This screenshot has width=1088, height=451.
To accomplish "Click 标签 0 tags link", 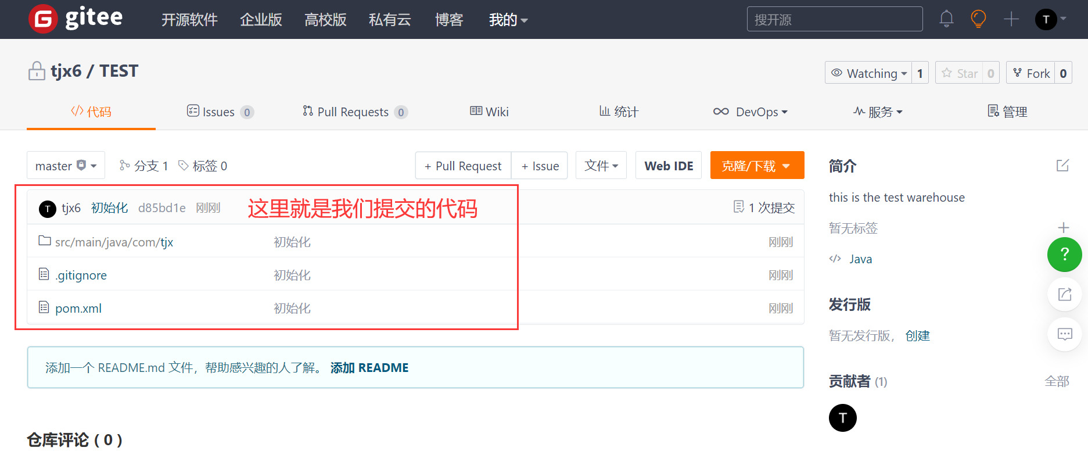I will (x=203, y=166).
